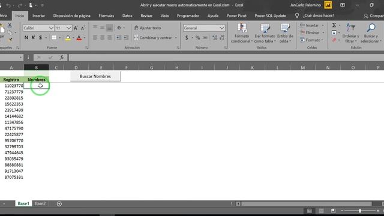Open Estilos de celda gallery

pyautogui.click(x=285, y=34)
